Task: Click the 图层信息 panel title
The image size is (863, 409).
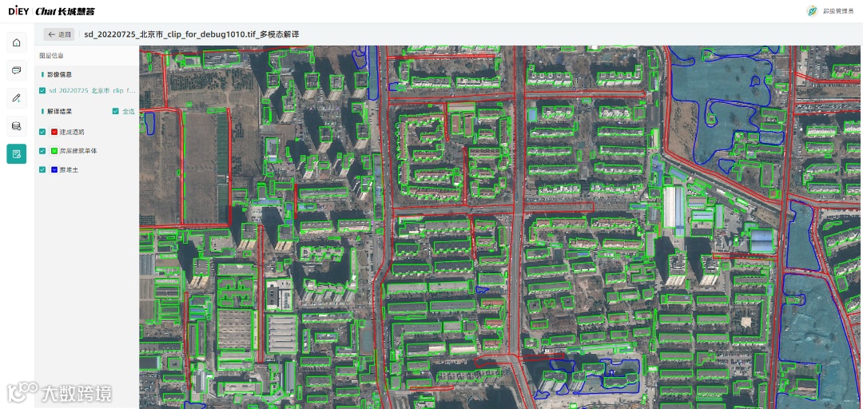Action: [x=51, y=56]
